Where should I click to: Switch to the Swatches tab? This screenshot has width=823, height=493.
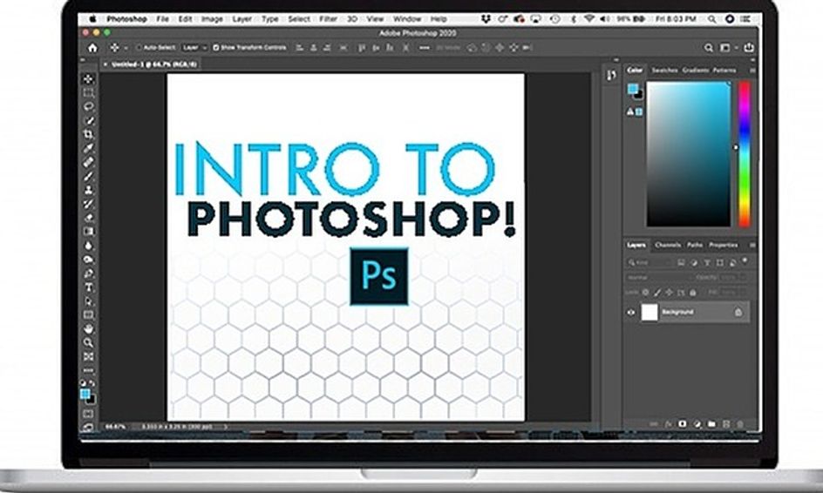point(664,70)
